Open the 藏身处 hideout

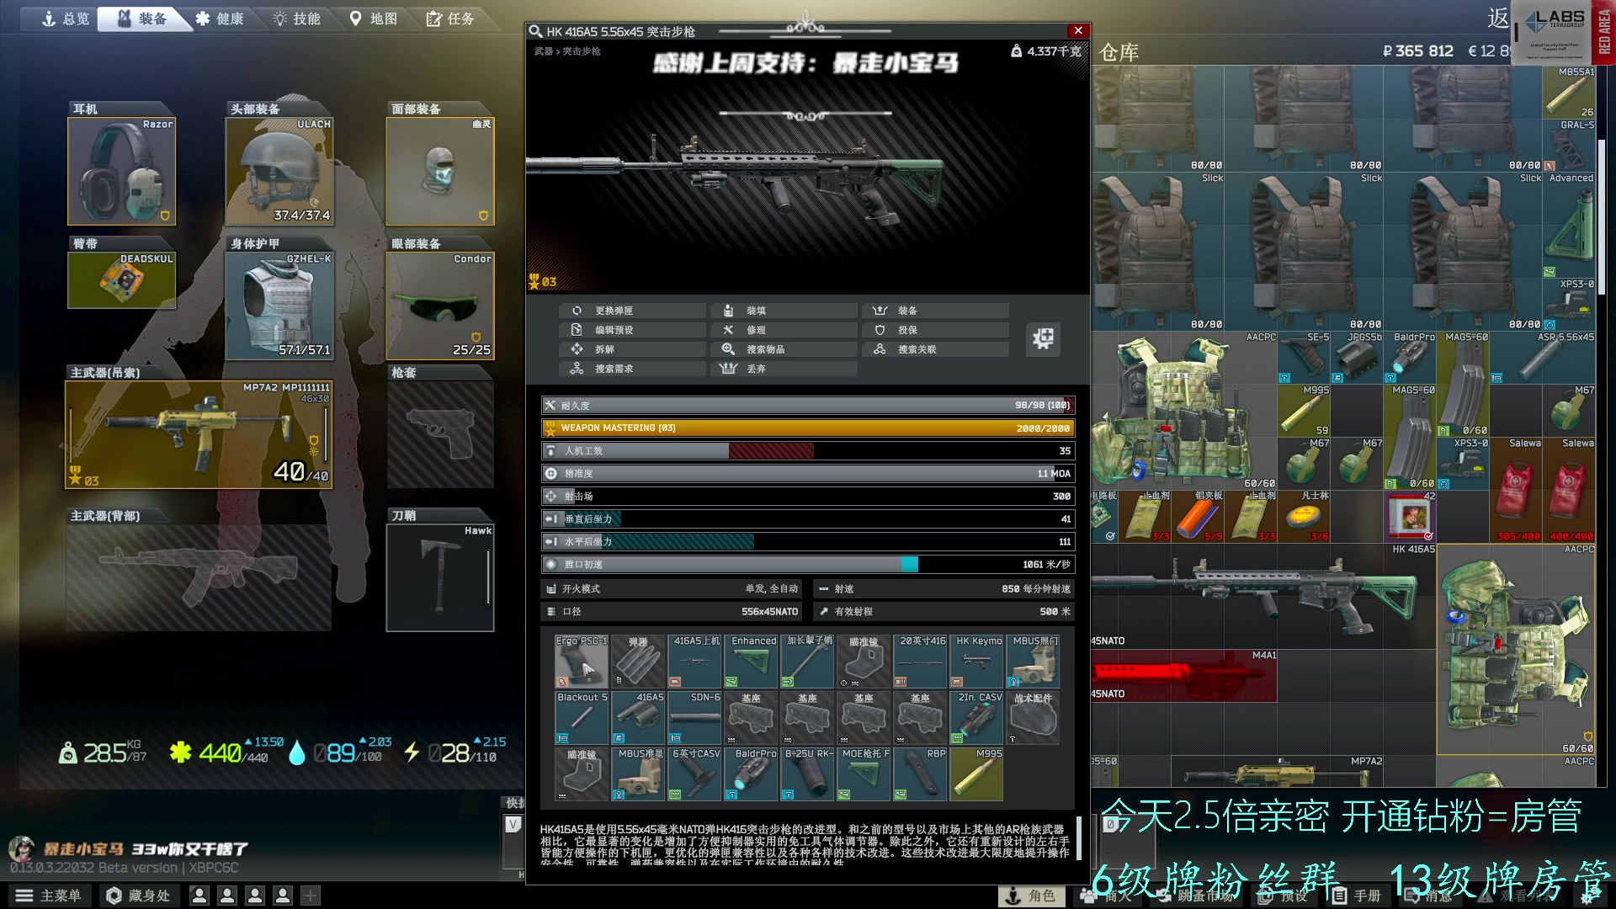pyautogui.click(x=139, y=896)
